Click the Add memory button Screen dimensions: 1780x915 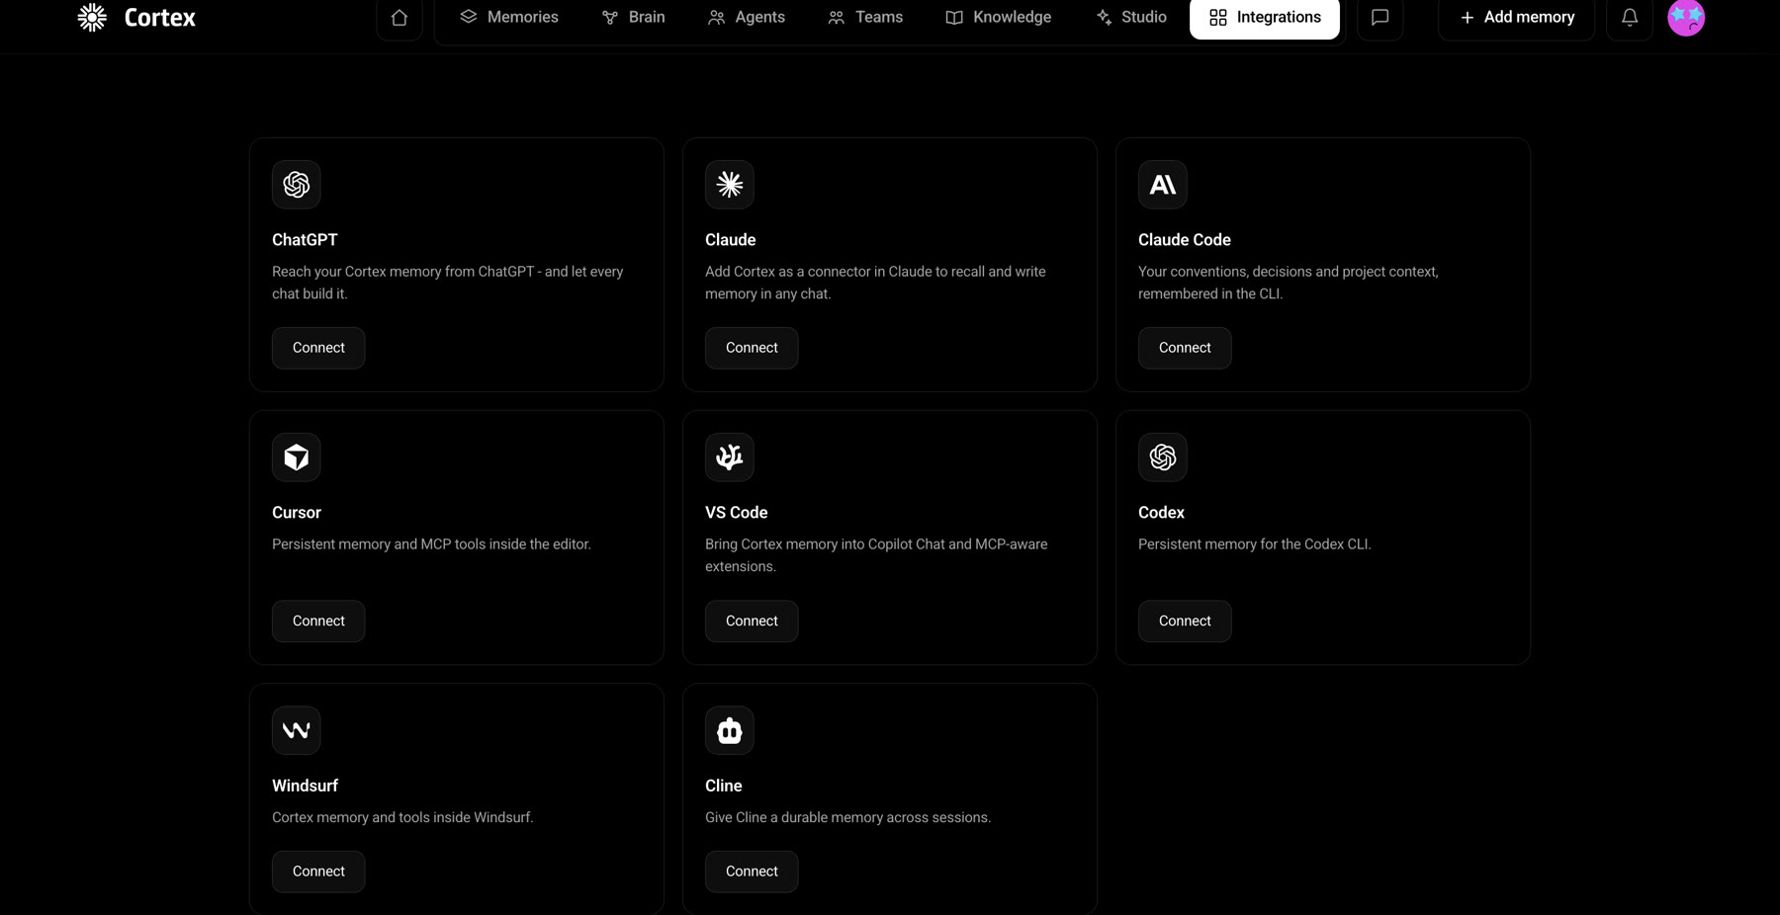tap(1517, 18)
